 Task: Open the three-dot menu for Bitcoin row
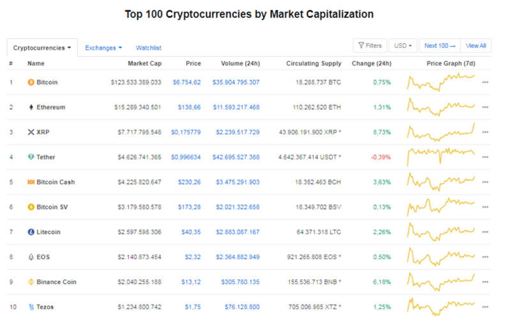[485, 82]
